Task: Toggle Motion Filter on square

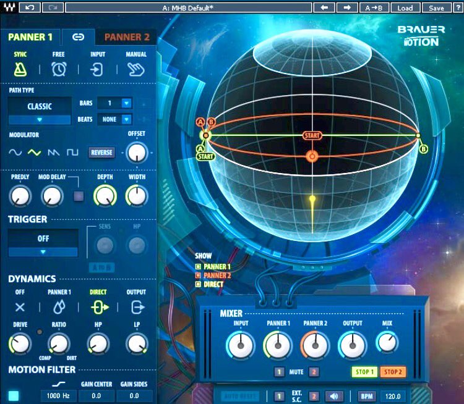Action: coord(14,396)
